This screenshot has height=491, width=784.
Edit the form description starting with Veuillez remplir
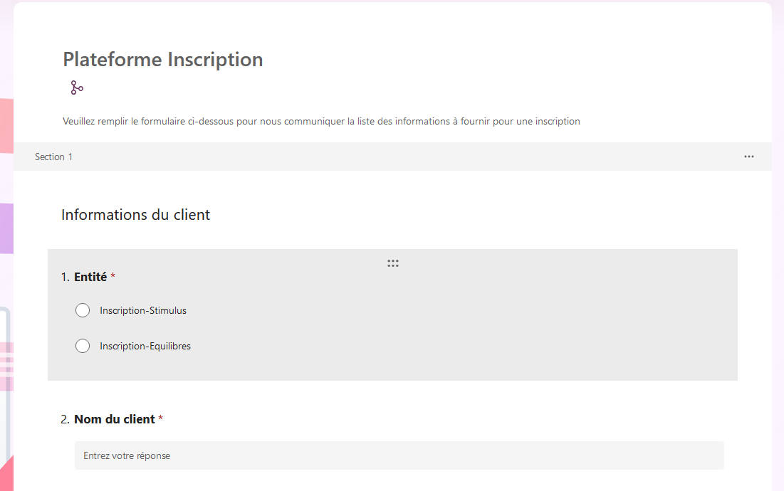click(321, 121)
